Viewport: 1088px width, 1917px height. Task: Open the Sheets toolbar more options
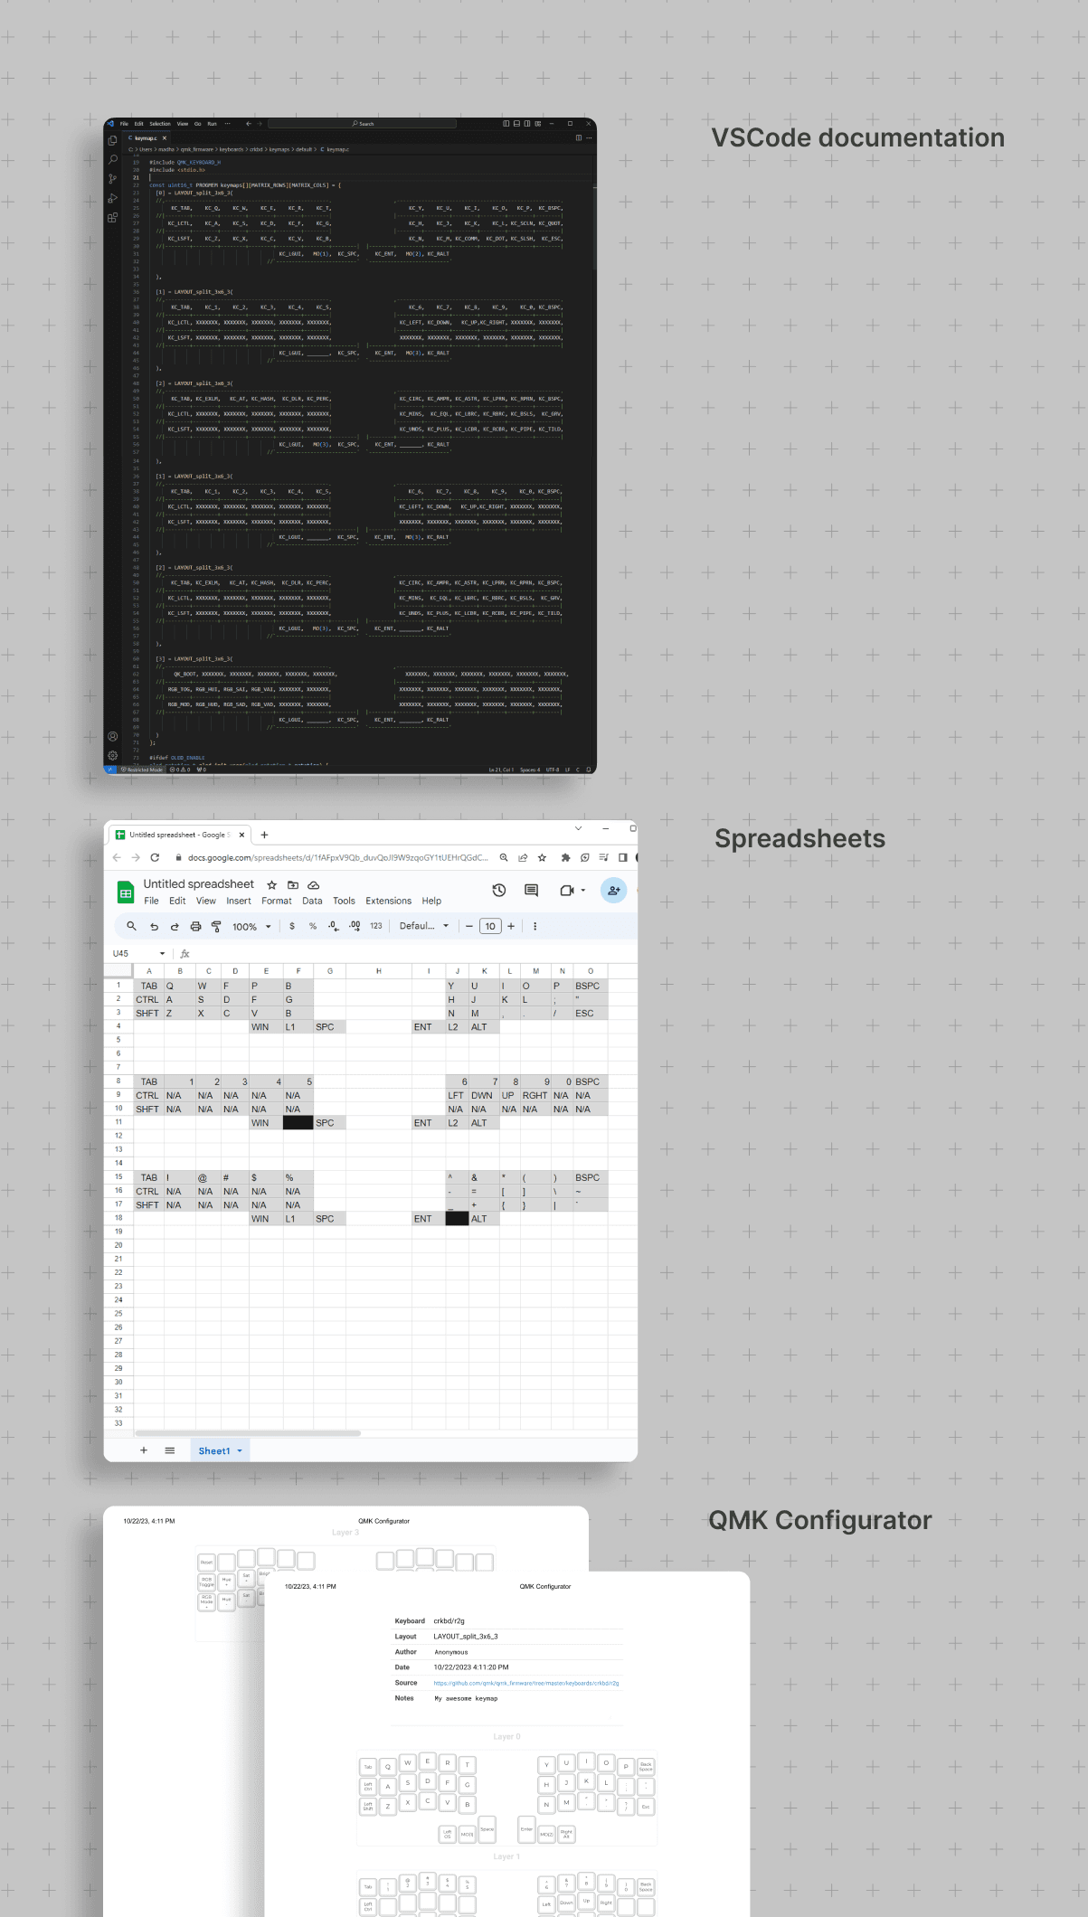click(535, 926)
